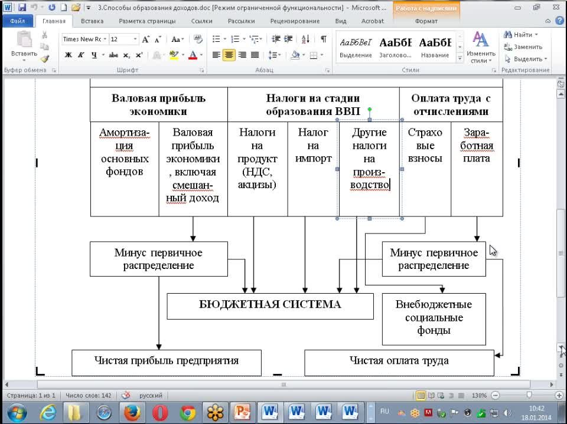The height and width of the screenshot is (424, 567).
Task: Open the font name dropdown
Action: click(105, 40)
